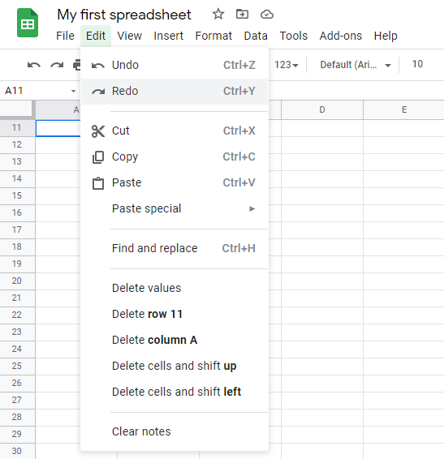The height and width of the screenshot is (459, 444).
Task: Click the toolbar redo arrow icon
Action: (x=57, y=65)
